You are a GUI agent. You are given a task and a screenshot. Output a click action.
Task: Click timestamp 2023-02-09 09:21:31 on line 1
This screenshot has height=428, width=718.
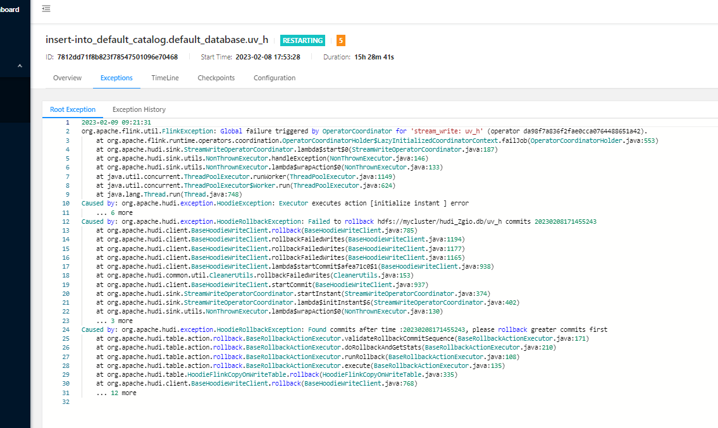(x=116, y=122)
